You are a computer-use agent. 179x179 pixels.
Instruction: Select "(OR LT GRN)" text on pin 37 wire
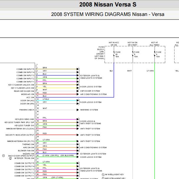pos(57,178)
